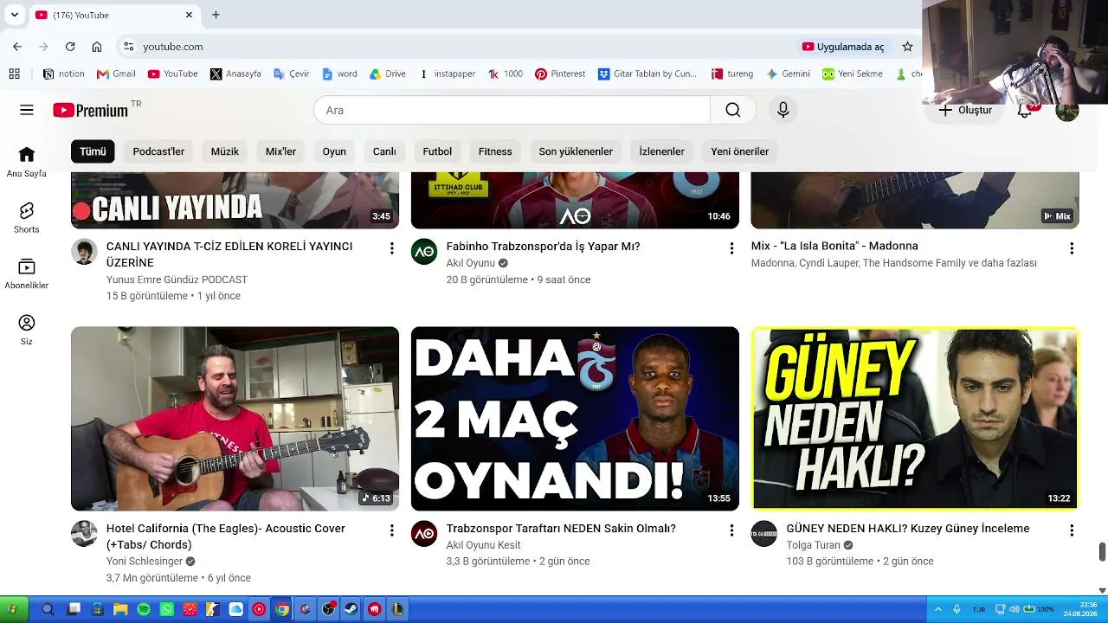Open Steam from the taskbar
The width and height of the screenshot is (1108, 623).
pyautogui.click(x=351, y=609)
